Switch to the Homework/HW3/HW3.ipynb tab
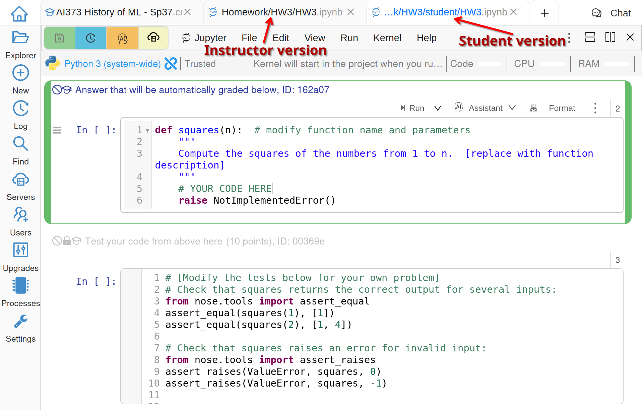 tap(281, 12)
